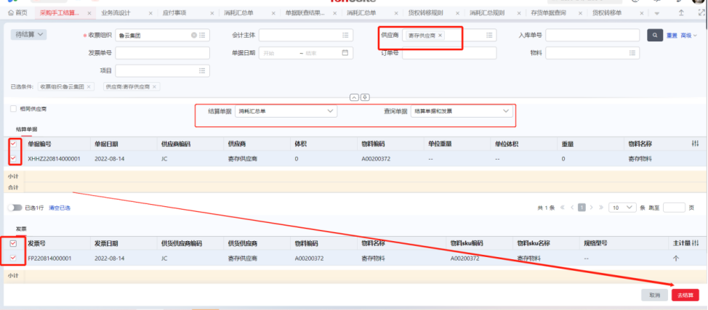708x310 pixels.
Task: Click the red 去结算 button
Action: 685,295
